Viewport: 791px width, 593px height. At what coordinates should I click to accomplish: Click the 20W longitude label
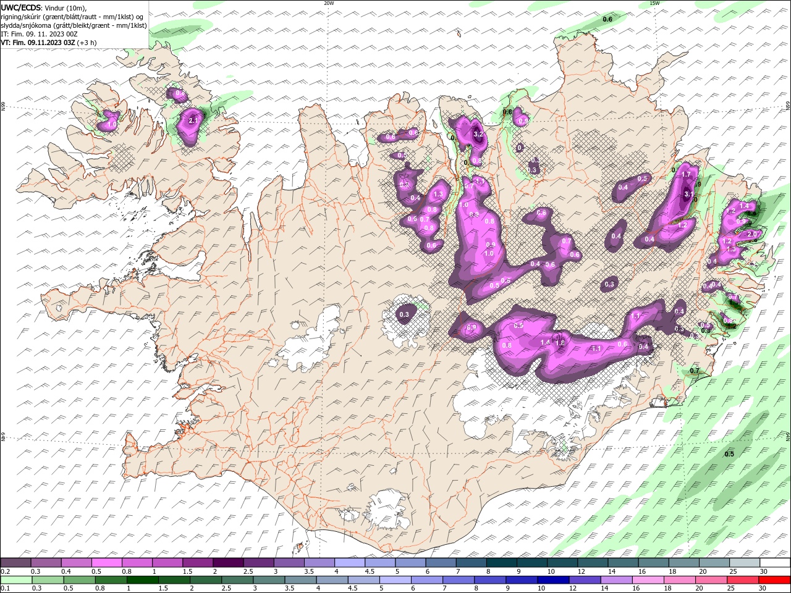[x=329, y=3]
